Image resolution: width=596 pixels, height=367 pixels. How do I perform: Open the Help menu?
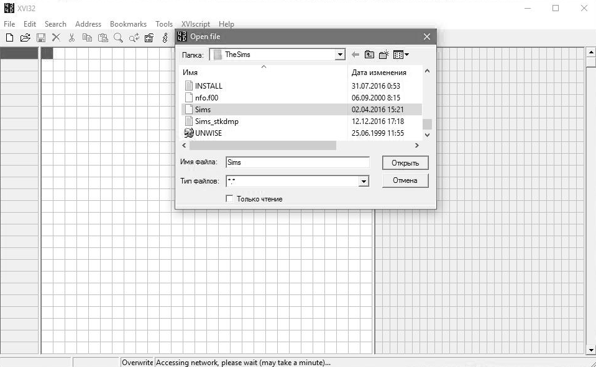click(226, 24)
